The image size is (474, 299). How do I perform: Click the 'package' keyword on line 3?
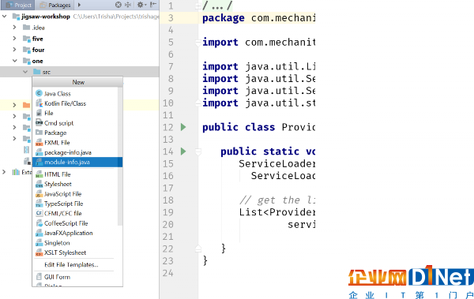point(223,18)
